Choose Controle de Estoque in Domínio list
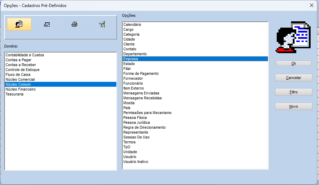 point(22,70)
